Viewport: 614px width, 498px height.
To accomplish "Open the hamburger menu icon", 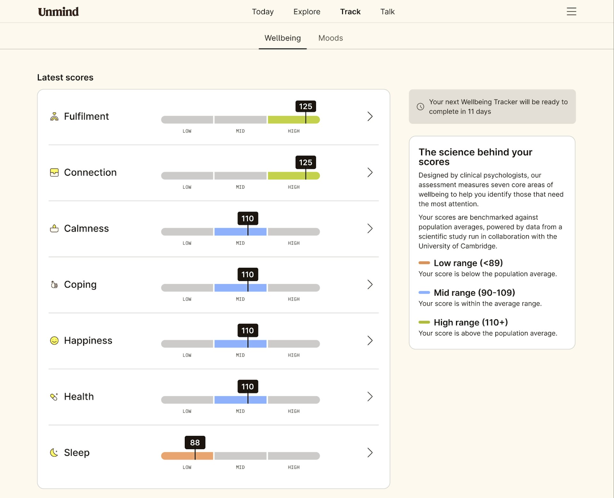I will [x=571, y=11].
